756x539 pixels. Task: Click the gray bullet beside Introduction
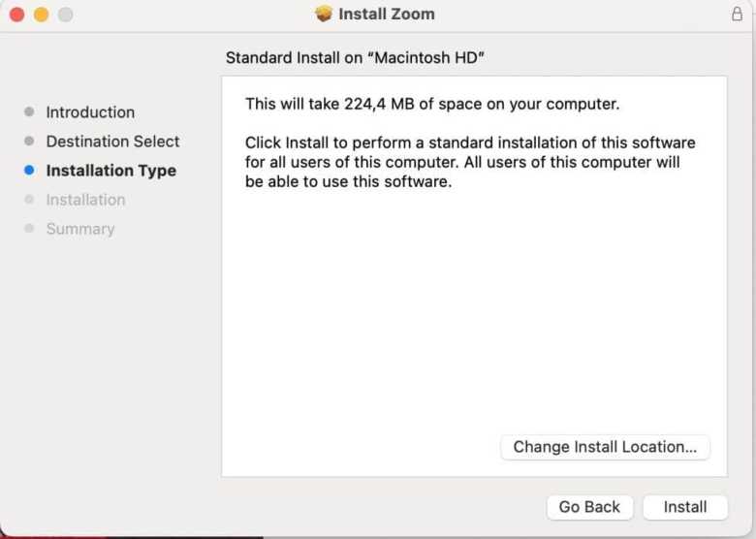click(x=29, y=112)
